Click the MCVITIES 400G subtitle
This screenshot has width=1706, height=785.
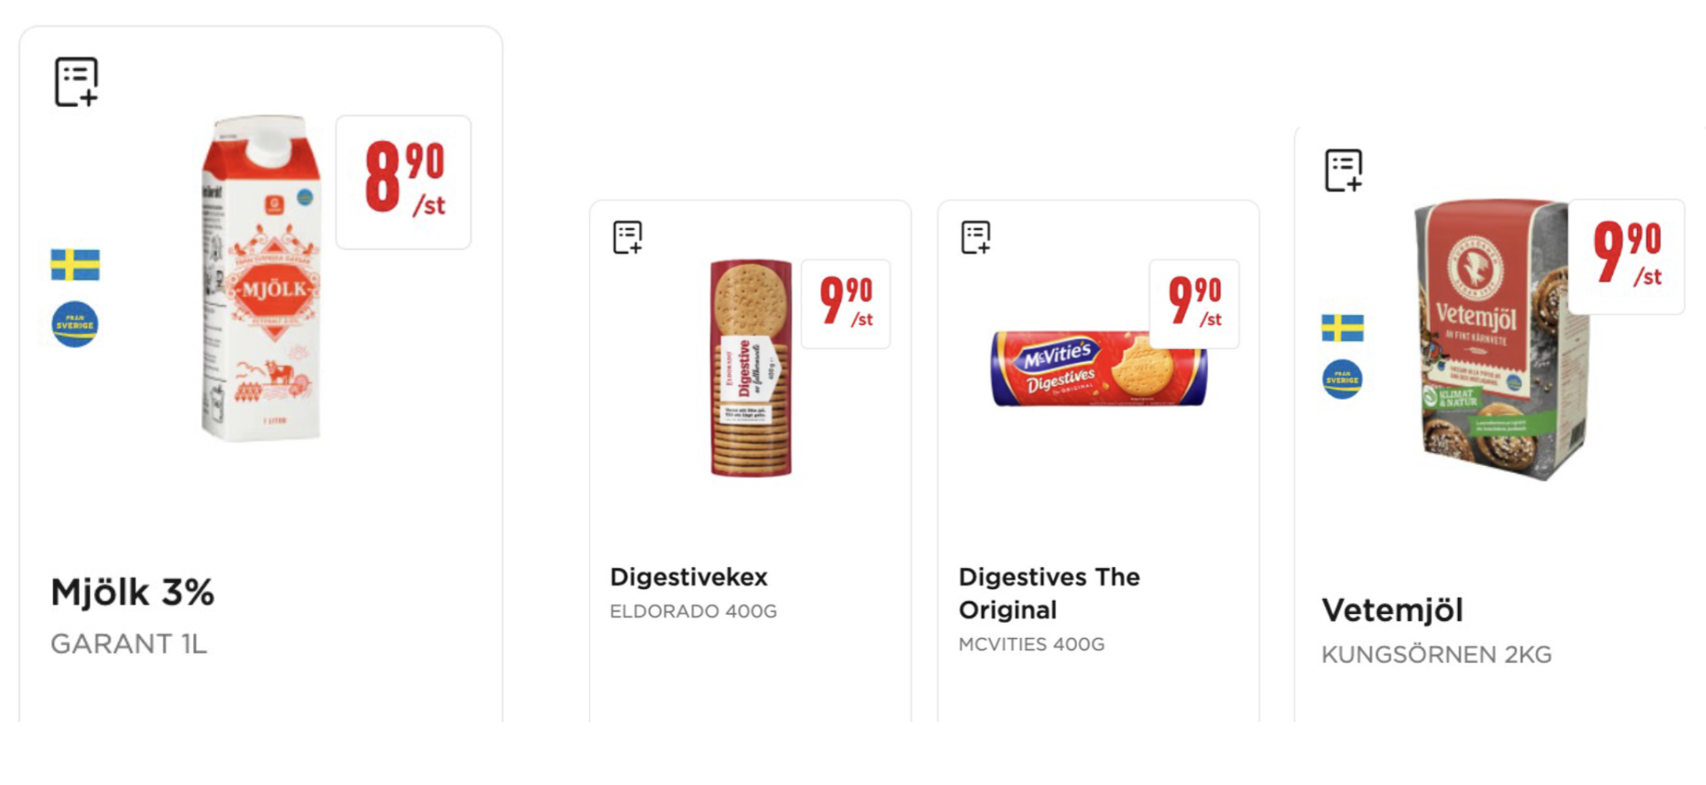[x=1031, y=644]
